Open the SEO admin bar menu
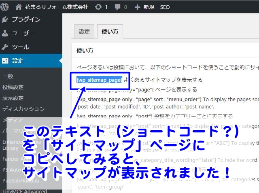The height and width of the screenshot is (193, 259). pyautogui.click(x=165, y=7)
